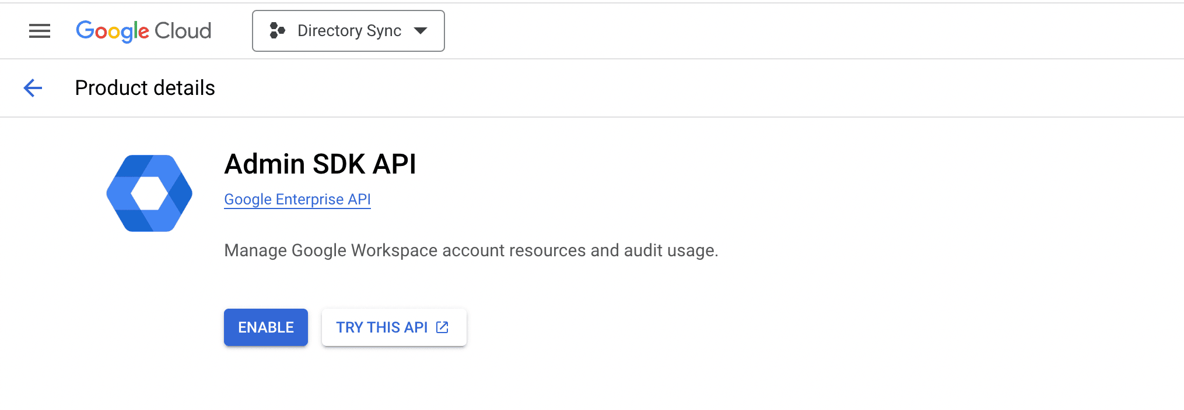
Task: Open the Directory Sync project picker
Action: 348,31
